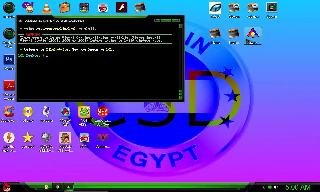Maximize the terminal window
The image size is (320, 192).
pyautogui.click(x=166, y=20)
